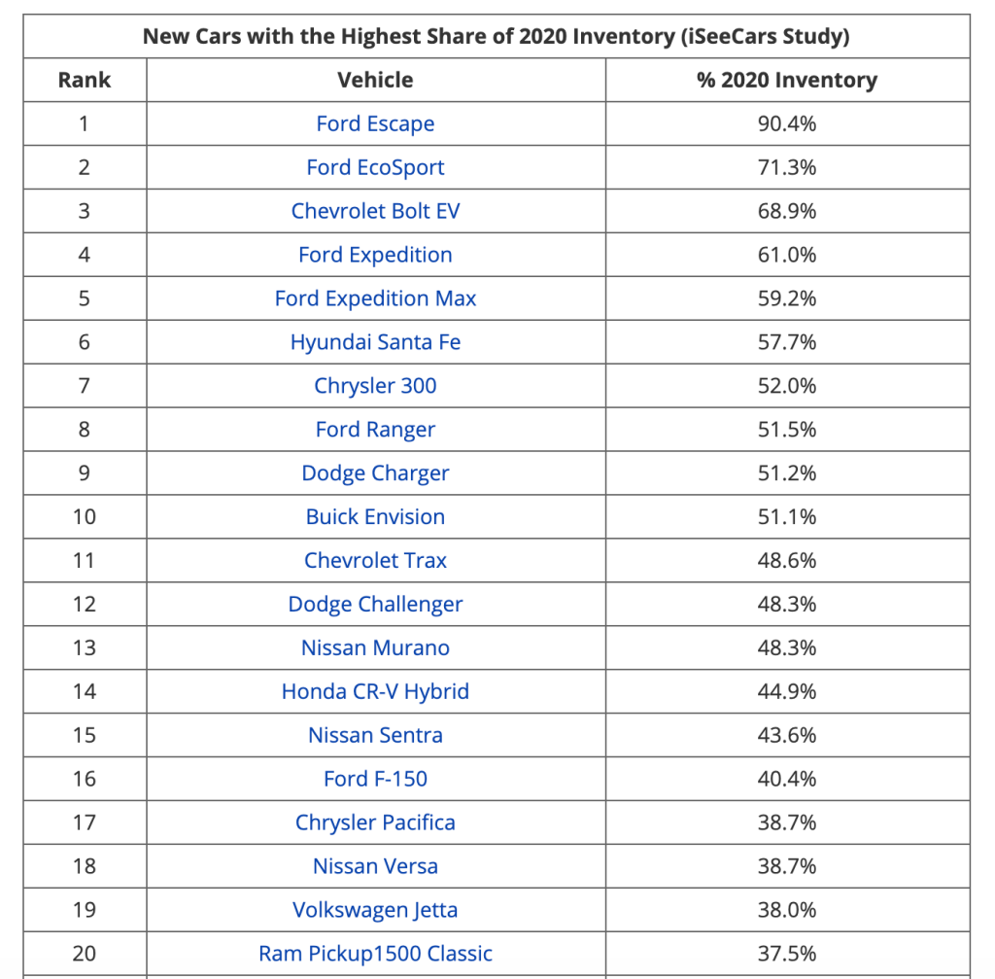Open the Nissan Sentra link
The width and height of the screenshot is (995, 979).
[375, 736]
